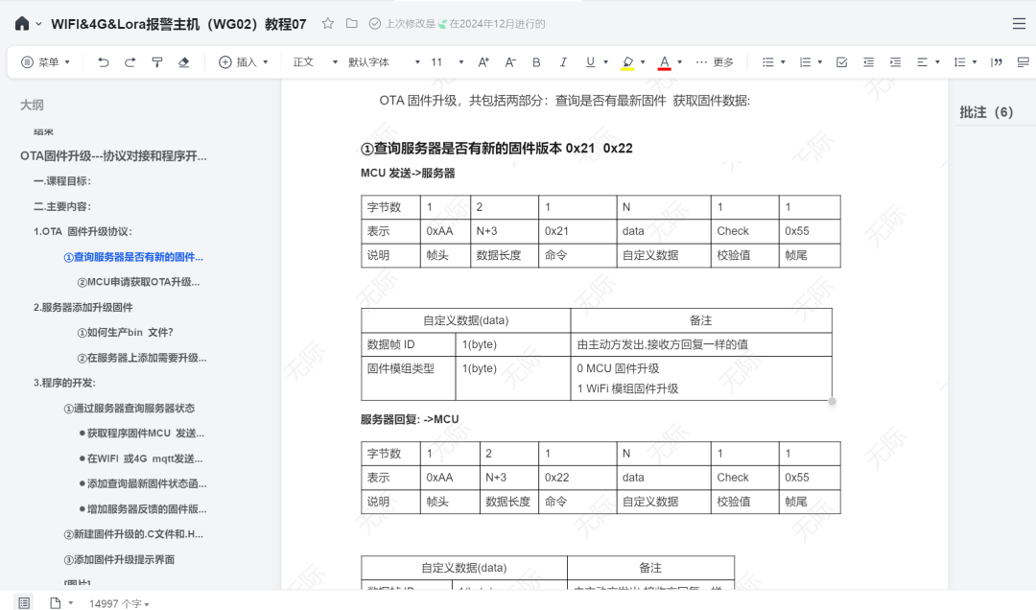Image resolution: width=1036 pixels, height=610 pixels.
Task: Go to the home page icon
Action: [x=22, y=24]
